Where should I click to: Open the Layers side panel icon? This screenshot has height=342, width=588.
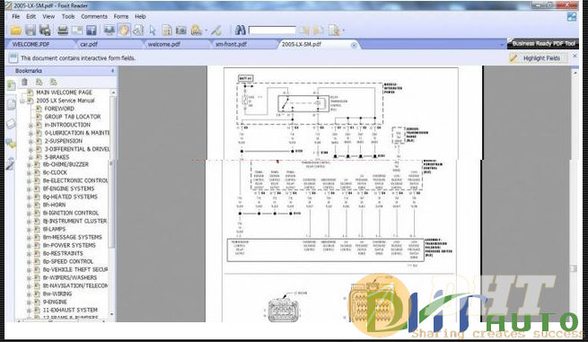pyautogui.click(x=12, y=123)
